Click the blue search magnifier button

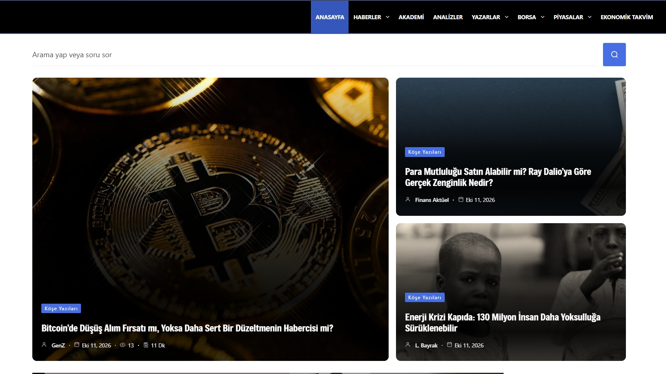point(614,54)
